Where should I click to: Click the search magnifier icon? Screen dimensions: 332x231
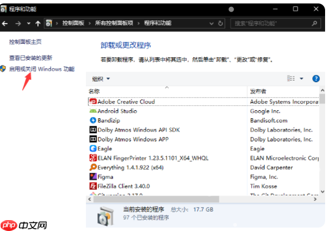click(315, 23)
